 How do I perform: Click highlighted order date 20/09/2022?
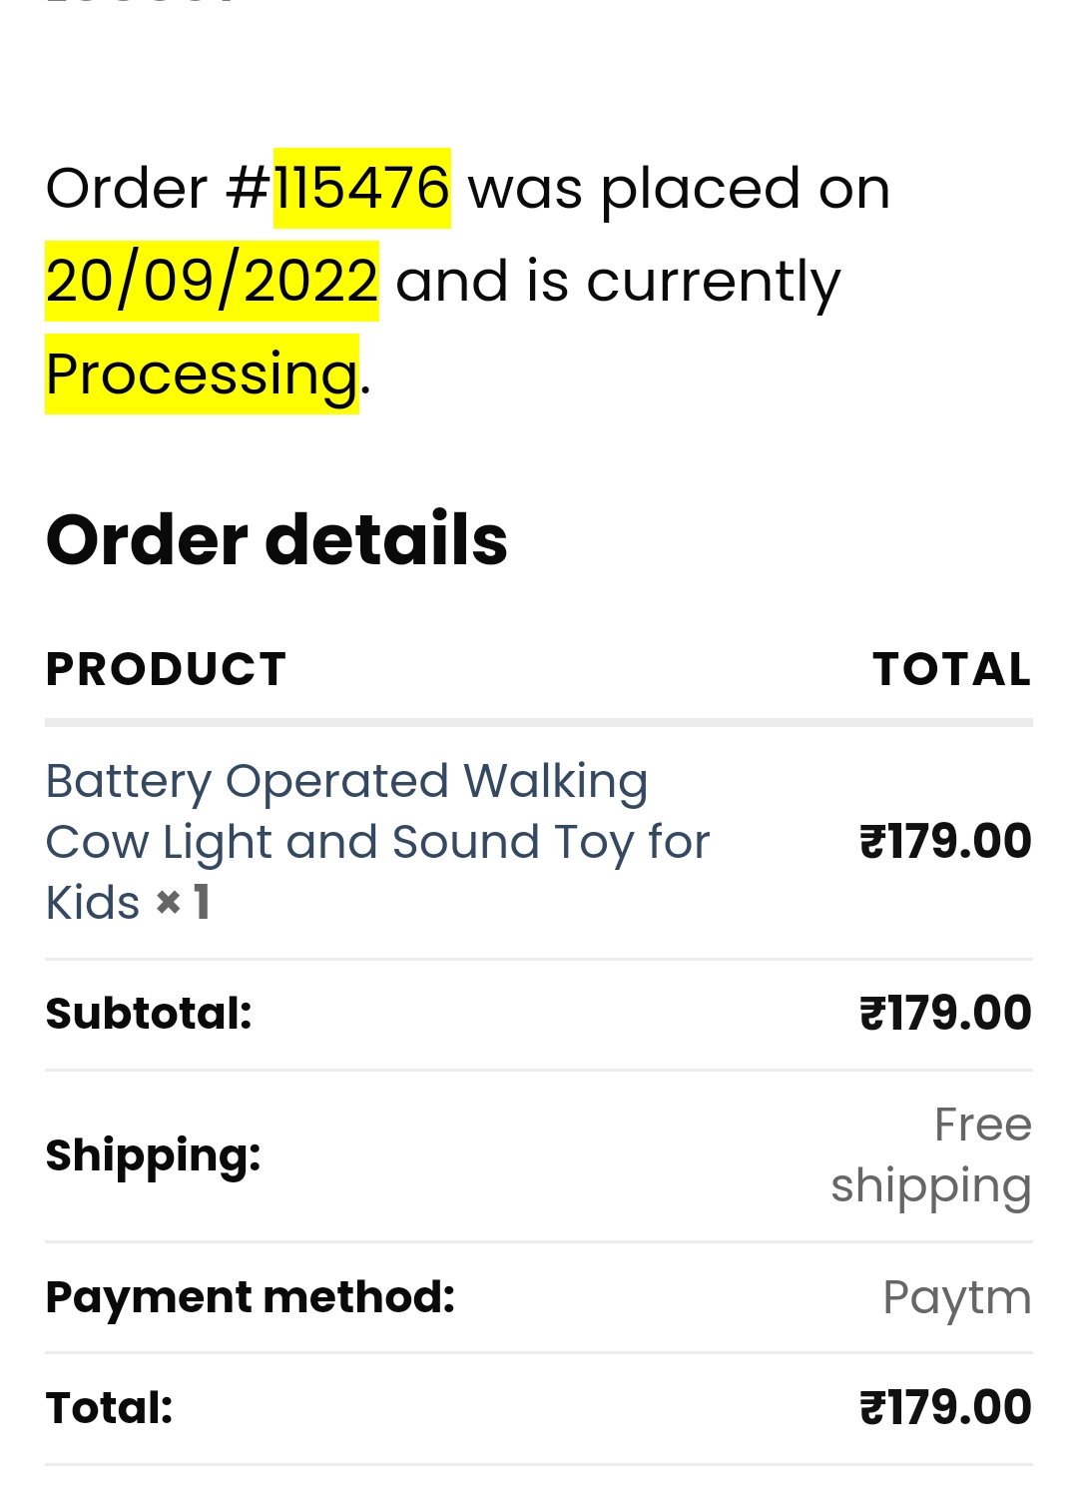212,281
